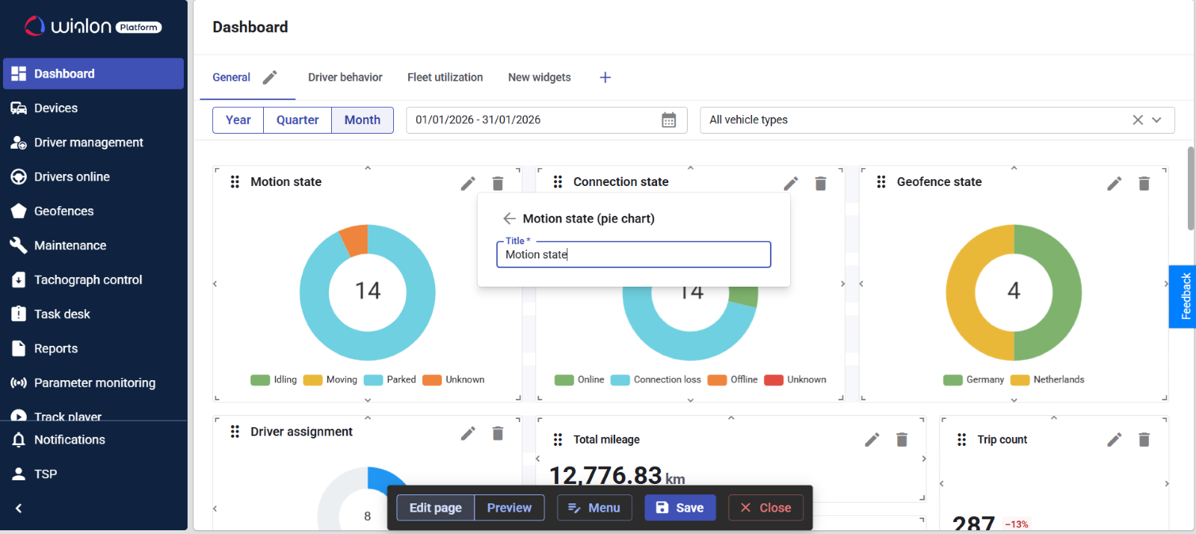Expand the vehicle types dropdown
The image size is (1196, 534).
click(x=1156, y=119)
